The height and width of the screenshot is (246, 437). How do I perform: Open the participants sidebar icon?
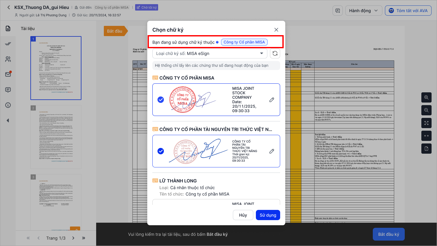8,59
